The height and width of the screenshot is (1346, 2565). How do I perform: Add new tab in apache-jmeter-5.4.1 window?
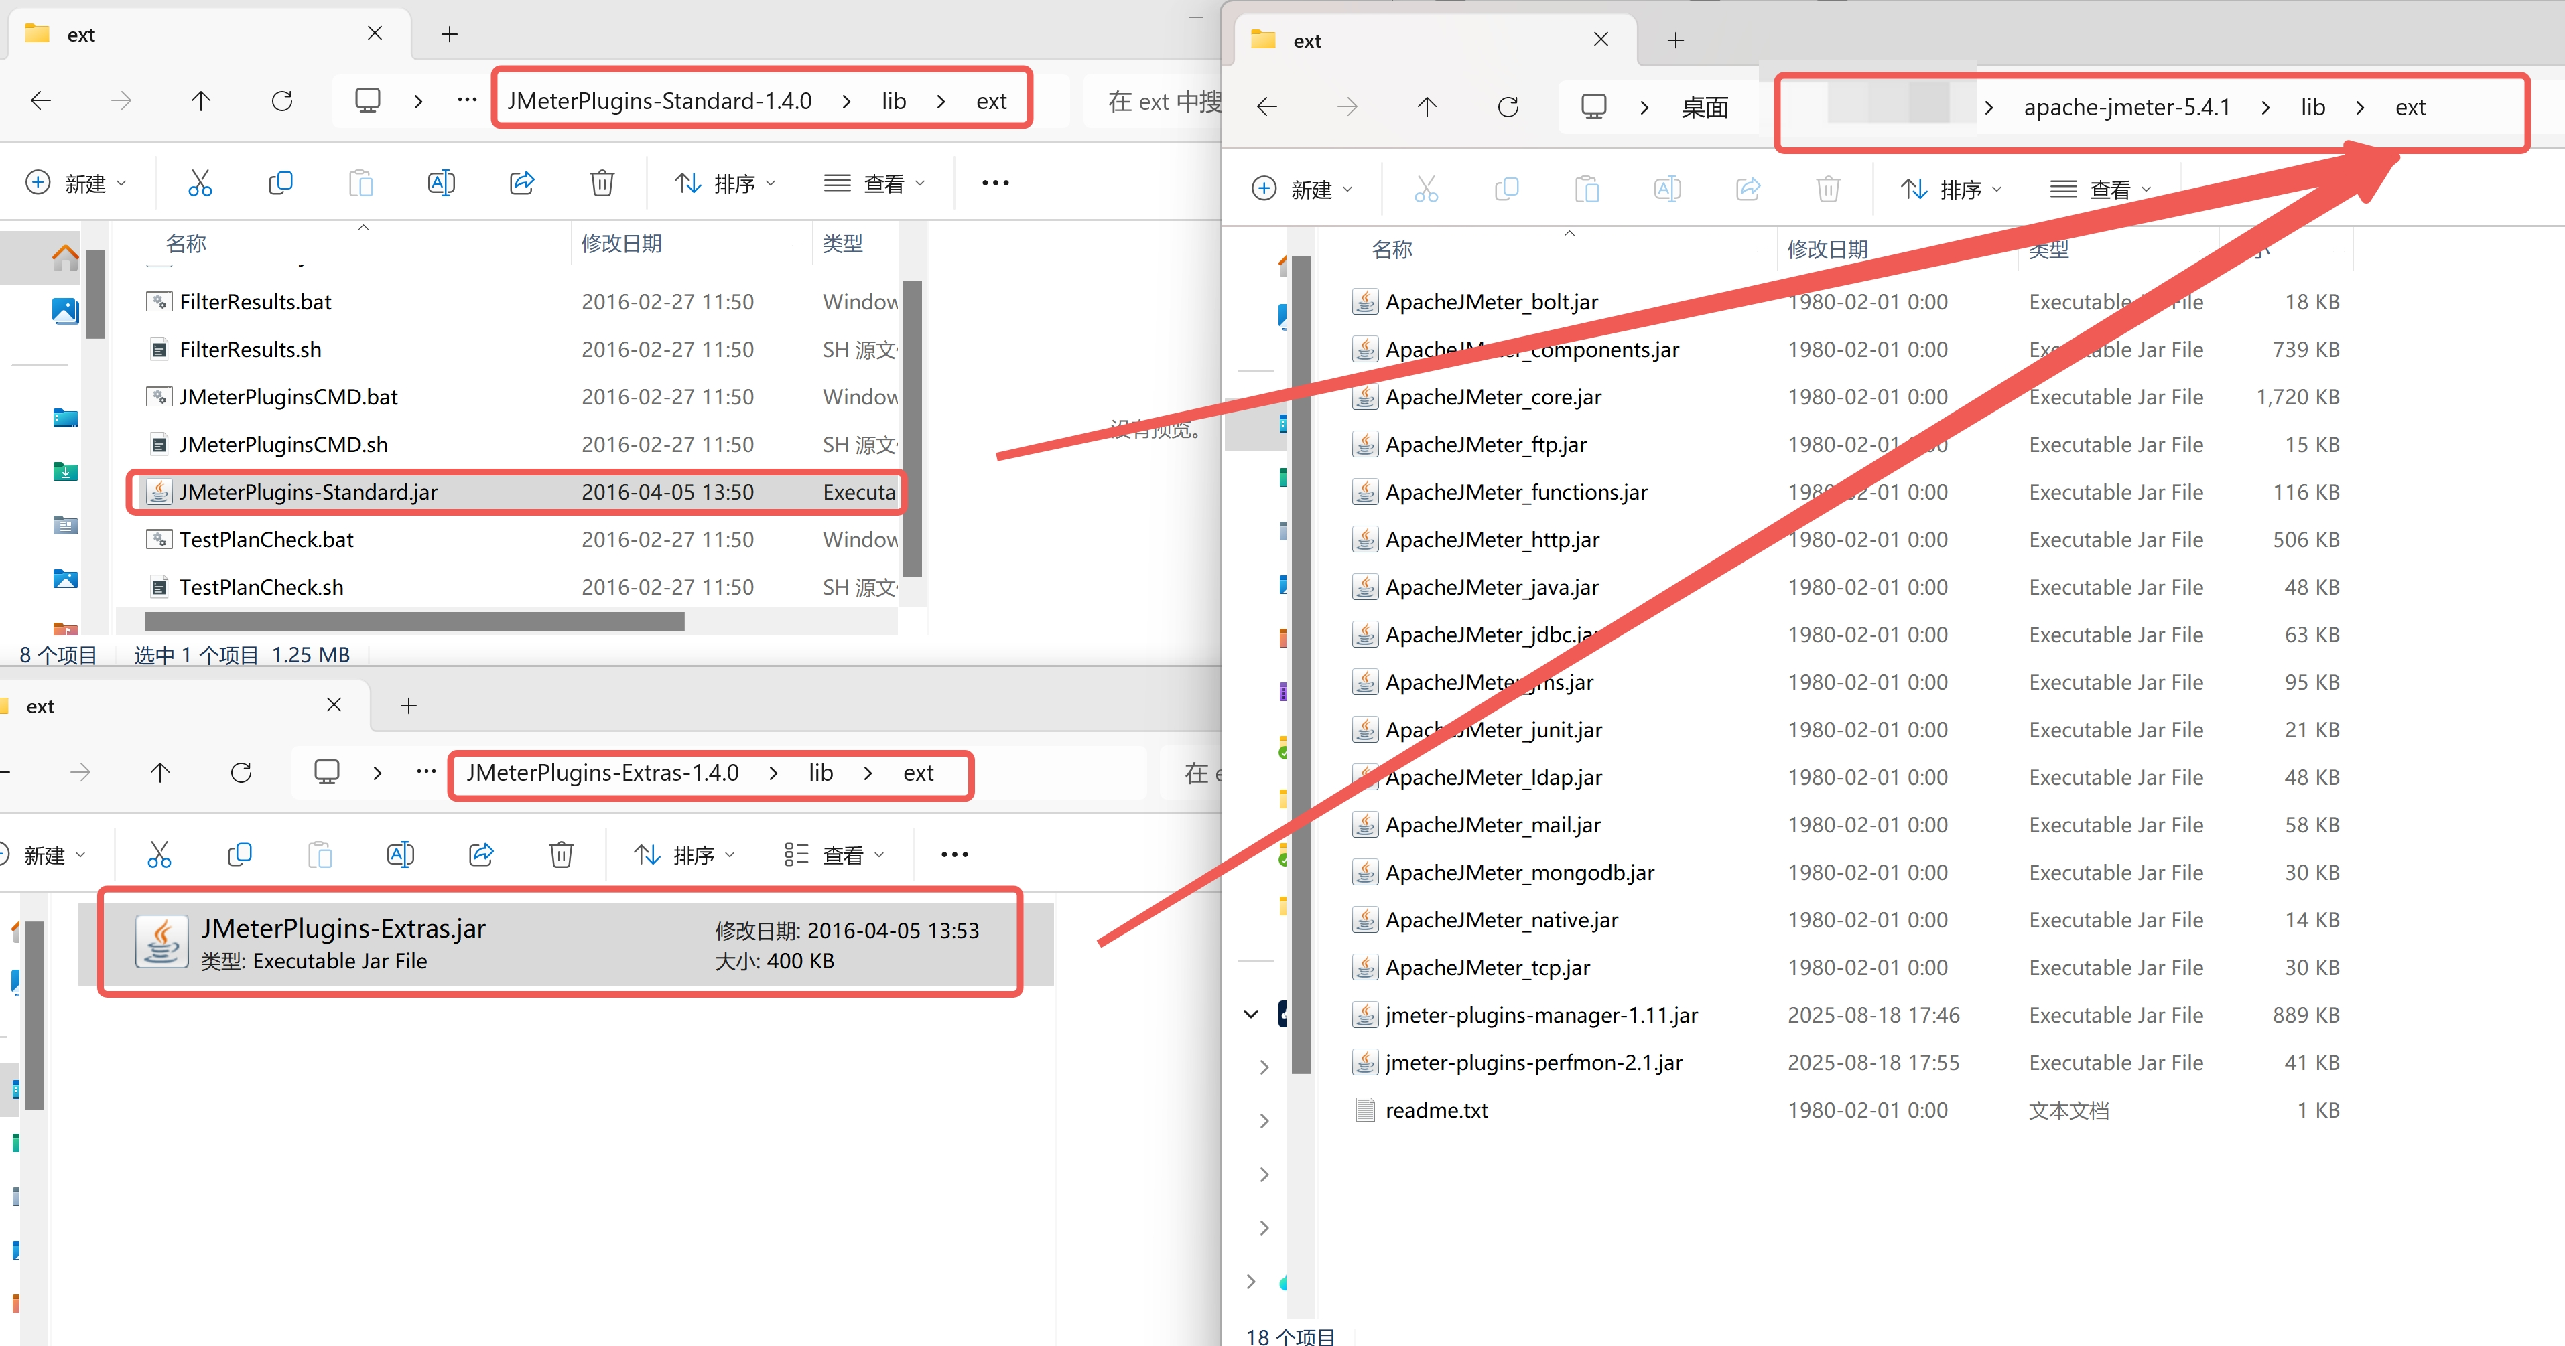click(x=1676, y=40)
